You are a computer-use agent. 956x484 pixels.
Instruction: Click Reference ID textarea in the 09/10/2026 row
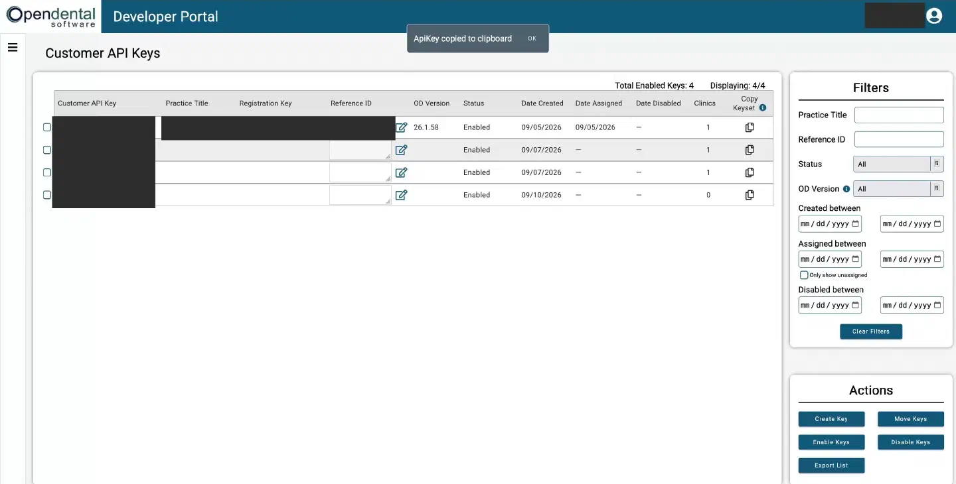360,195
